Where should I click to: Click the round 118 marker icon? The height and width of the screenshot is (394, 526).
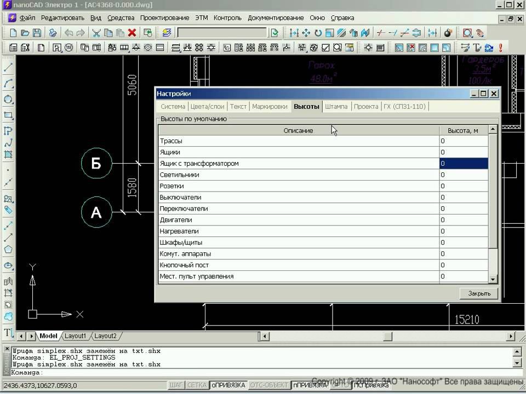69,48
